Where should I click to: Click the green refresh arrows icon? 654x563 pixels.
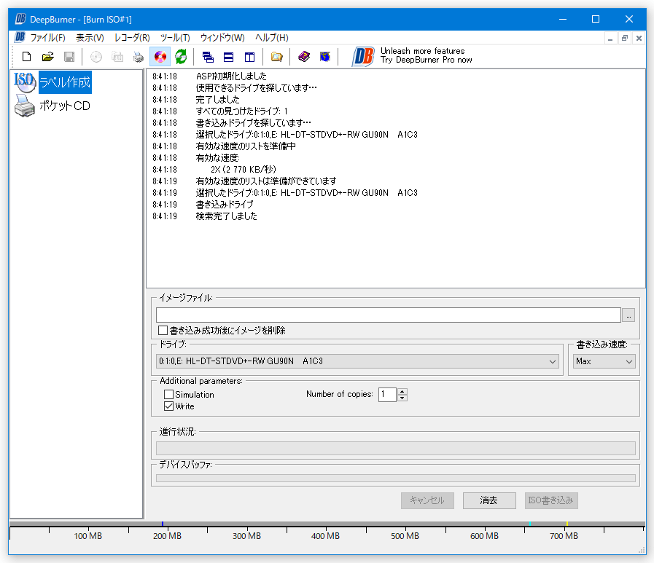pos(181,57)
